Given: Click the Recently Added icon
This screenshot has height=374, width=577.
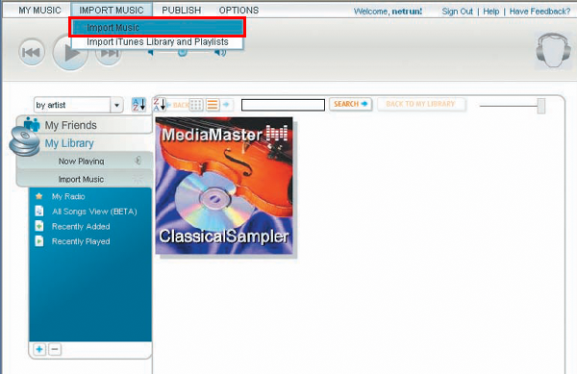Looking at the screenshot, I should click(x=39, y=226).
